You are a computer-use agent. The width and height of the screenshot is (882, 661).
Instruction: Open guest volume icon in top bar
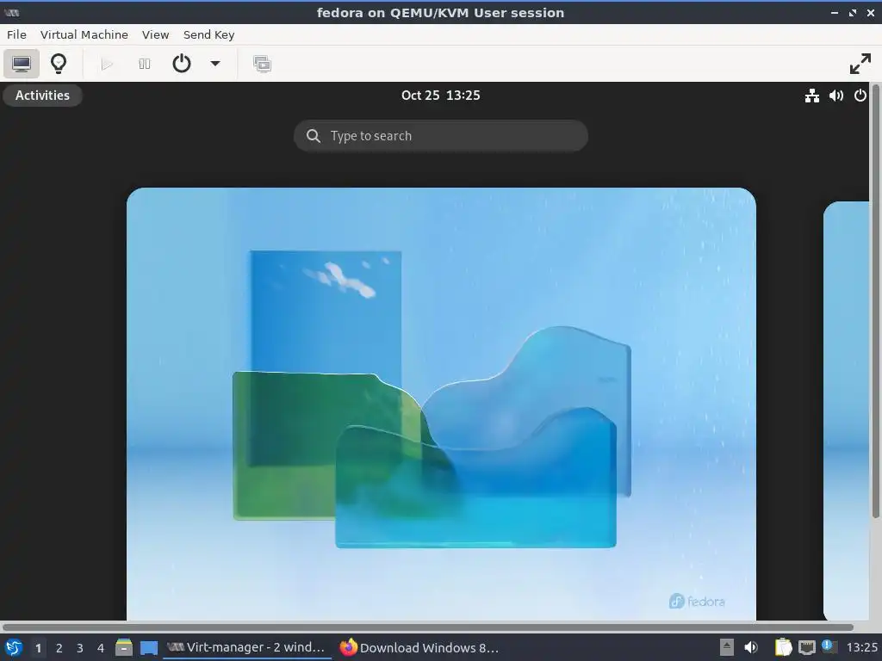(x=835, y=96)
